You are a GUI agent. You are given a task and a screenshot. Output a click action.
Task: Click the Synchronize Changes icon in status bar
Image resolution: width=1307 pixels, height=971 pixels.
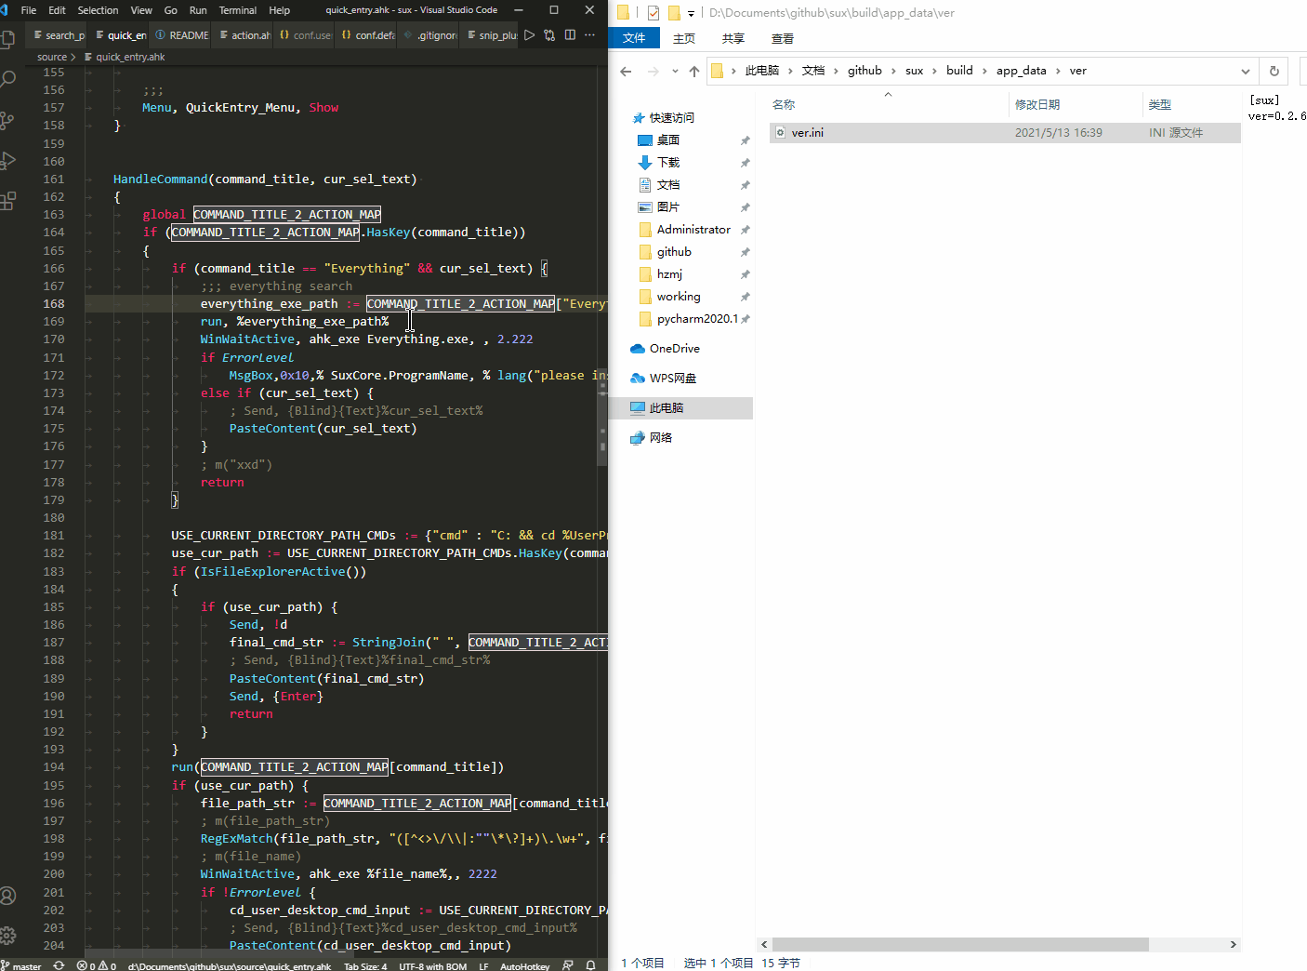(59, 965)
